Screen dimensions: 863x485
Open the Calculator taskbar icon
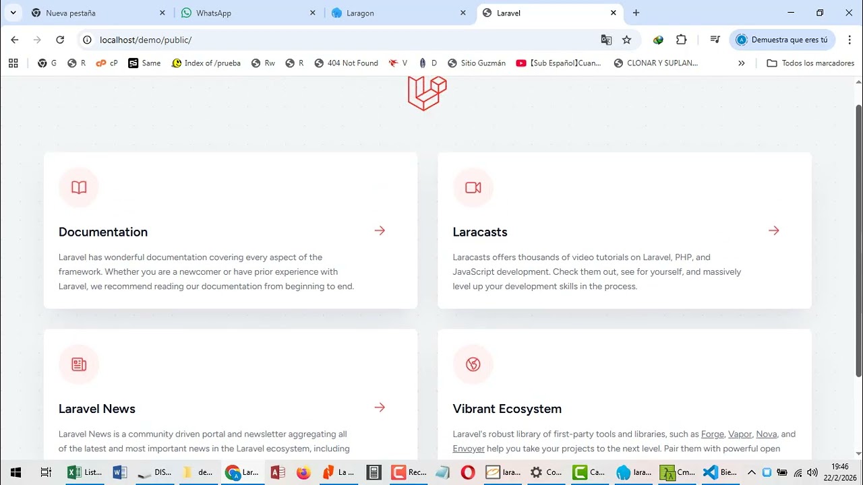(x=374, y=472)
